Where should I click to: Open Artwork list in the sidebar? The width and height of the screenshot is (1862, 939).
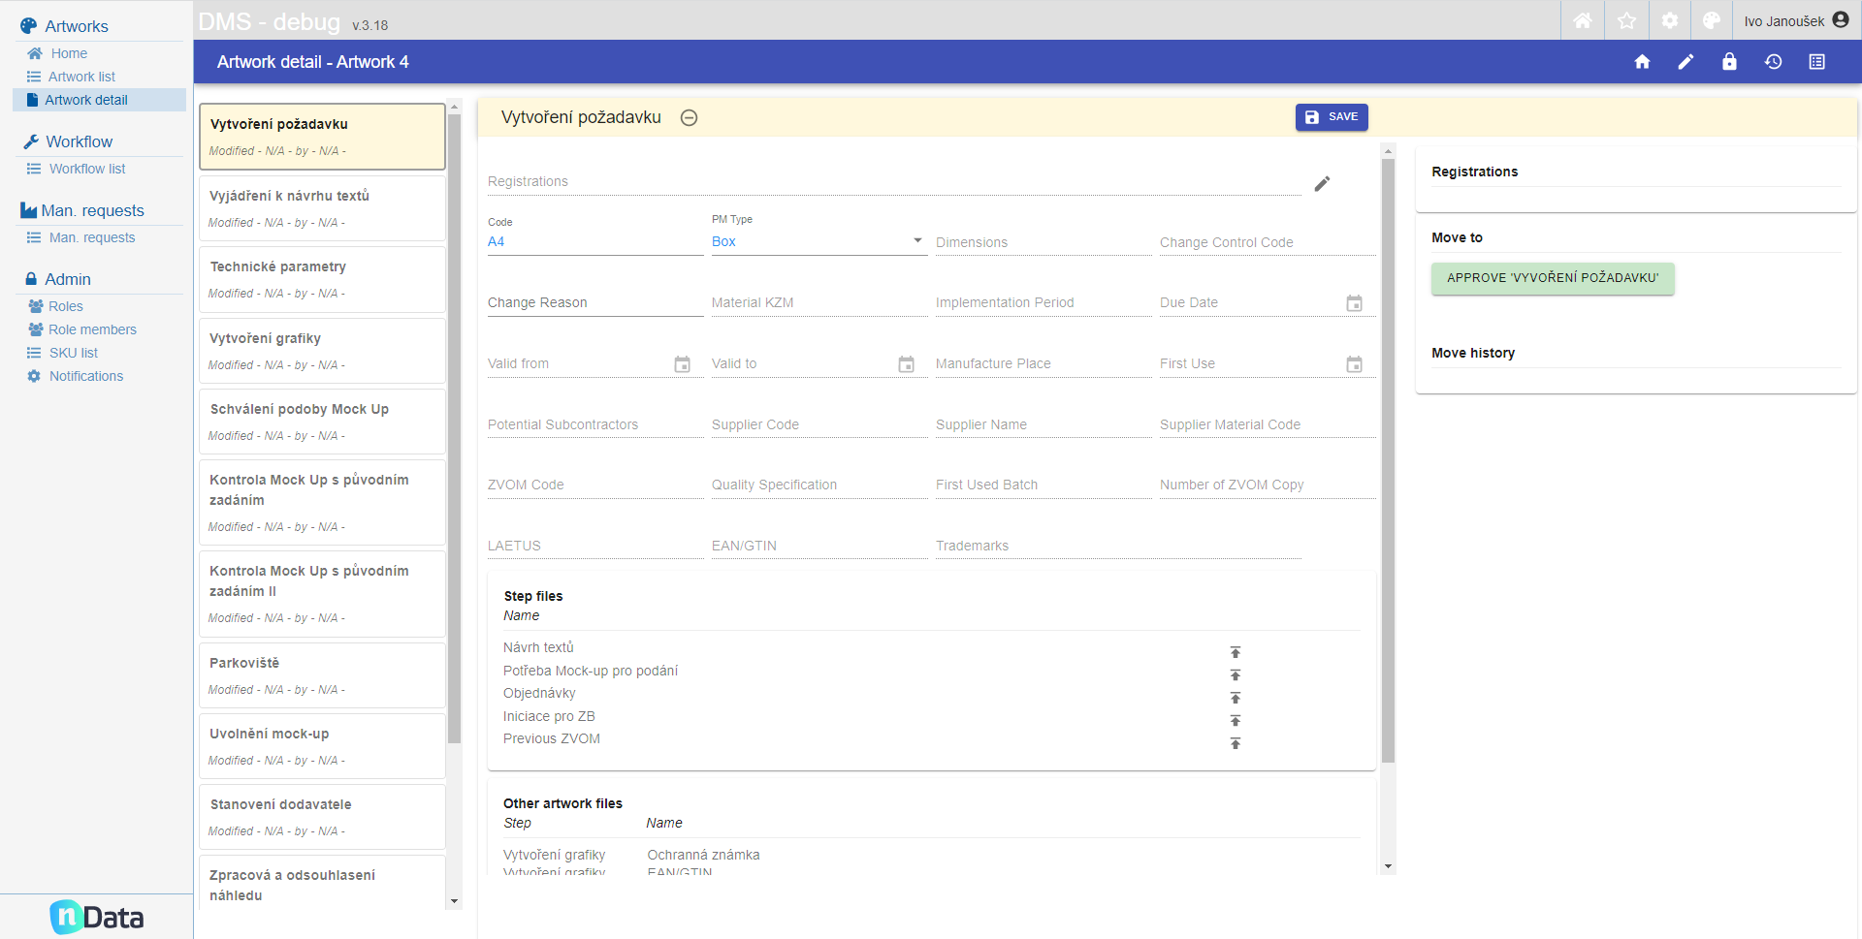pyautogui.click(x=81, y=77)
